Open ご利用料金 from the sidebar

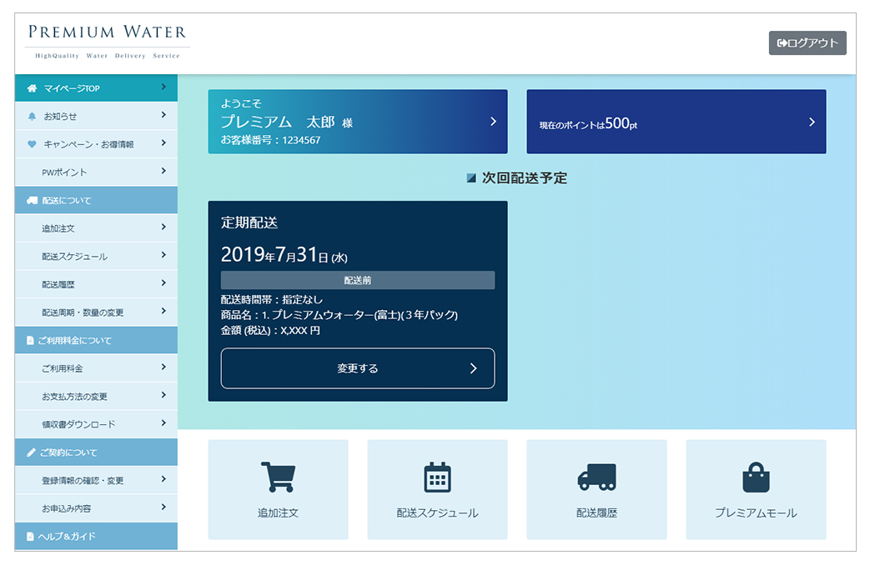pos(96,368)
